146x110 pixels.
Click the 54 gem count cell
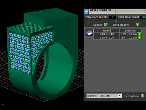123,38
